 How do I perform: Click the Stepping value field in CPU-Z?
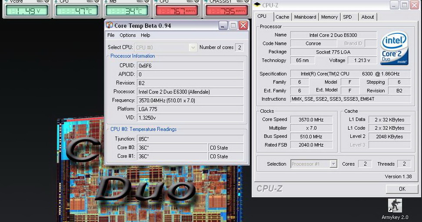[x=399, y=82]
